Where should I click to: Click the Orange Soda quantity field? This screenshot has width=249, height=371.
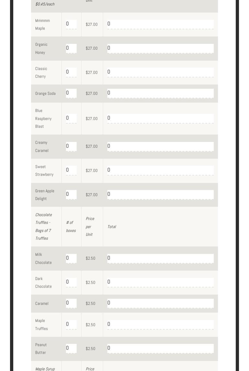pos(71,93)
